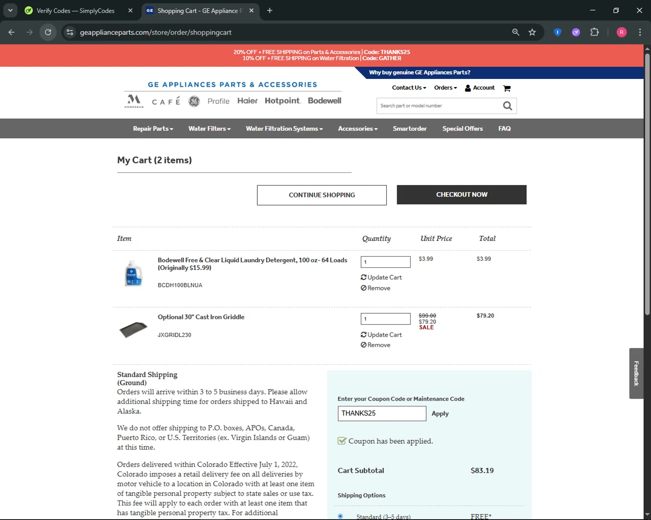
Task: Click the Café brand logo
Action: 166,101
